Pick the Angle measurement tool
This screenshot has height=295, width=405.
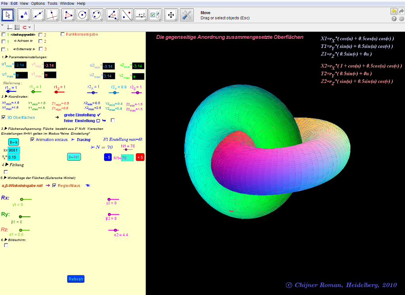pos(114,15)
